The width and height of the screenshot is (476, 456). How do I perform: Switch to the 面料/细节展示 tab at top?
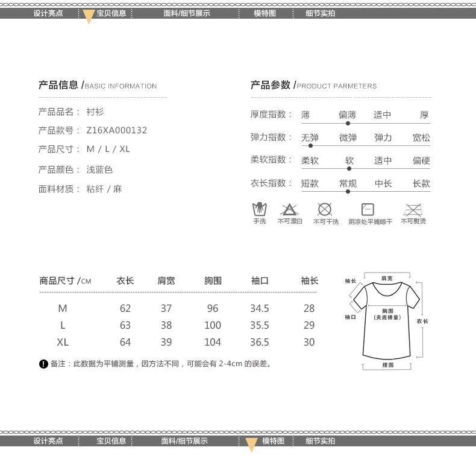point(186,13)
